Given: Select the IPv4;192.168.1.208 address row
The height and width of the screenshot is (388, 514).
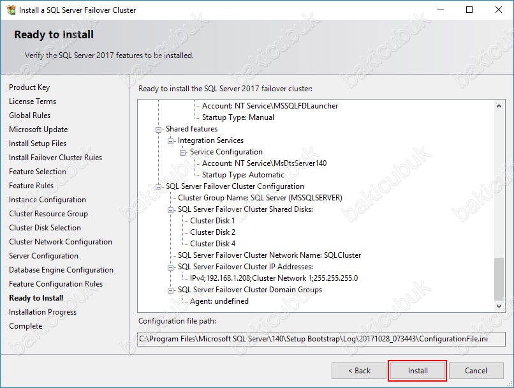Looking at the screenshot, I should pyautogui.click(x=274, y=278).
